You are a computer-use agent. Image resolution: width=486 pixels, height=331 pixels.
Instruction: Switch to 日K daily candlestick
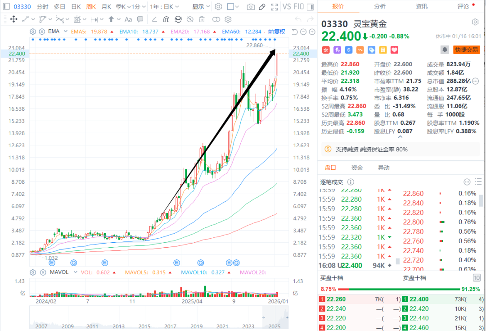pos(76,6)
